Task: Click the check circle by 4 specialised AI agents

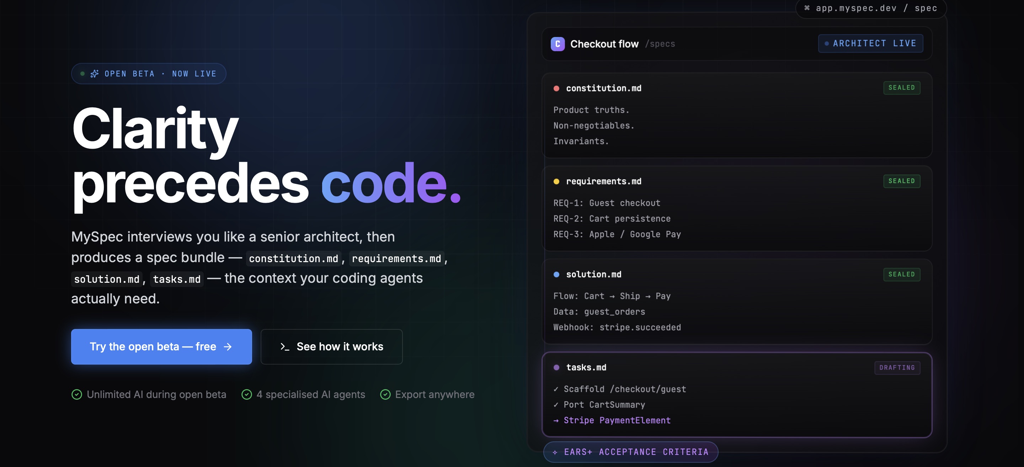Action: pos(247,394)
